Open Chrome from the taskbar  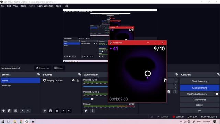(x=21, y=122)
